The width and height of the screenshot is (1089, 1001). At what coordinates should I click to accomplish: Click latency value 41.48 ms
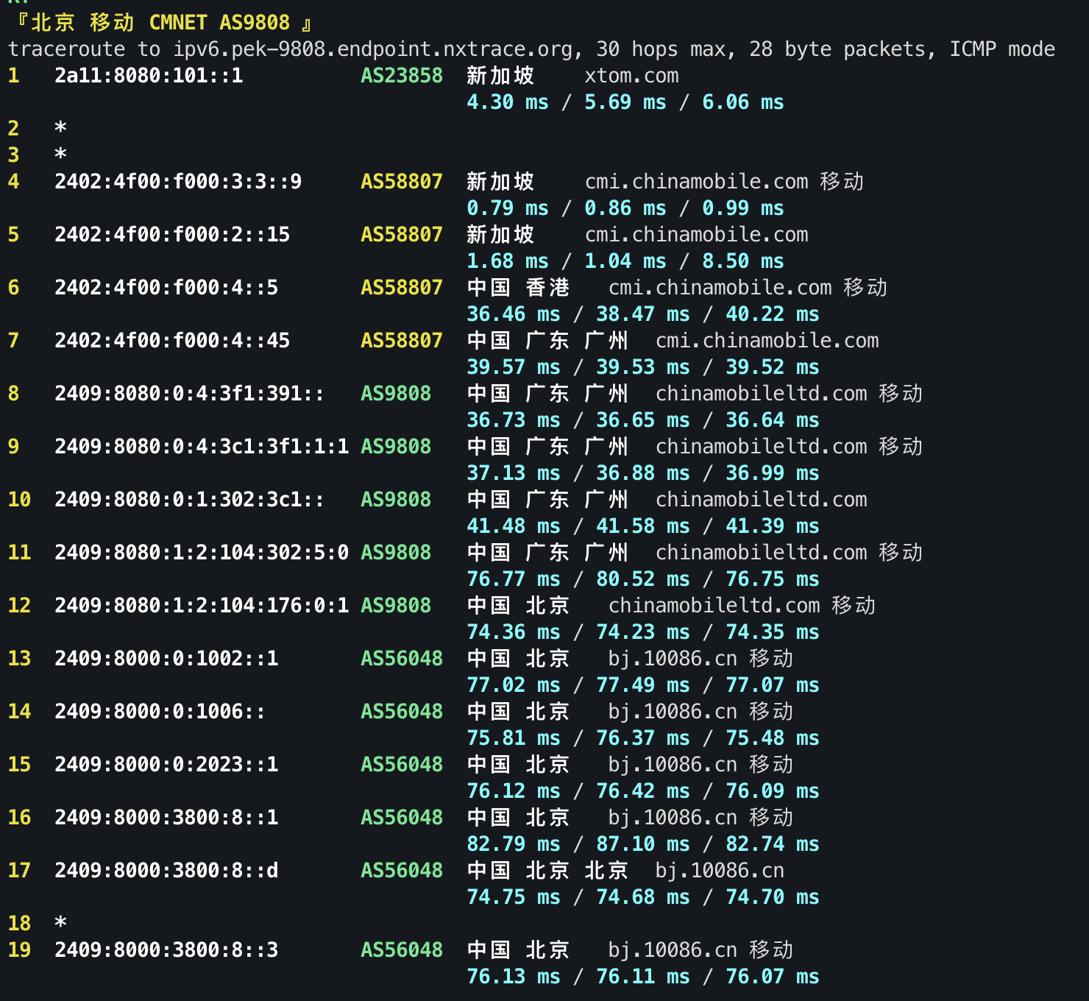514,526
